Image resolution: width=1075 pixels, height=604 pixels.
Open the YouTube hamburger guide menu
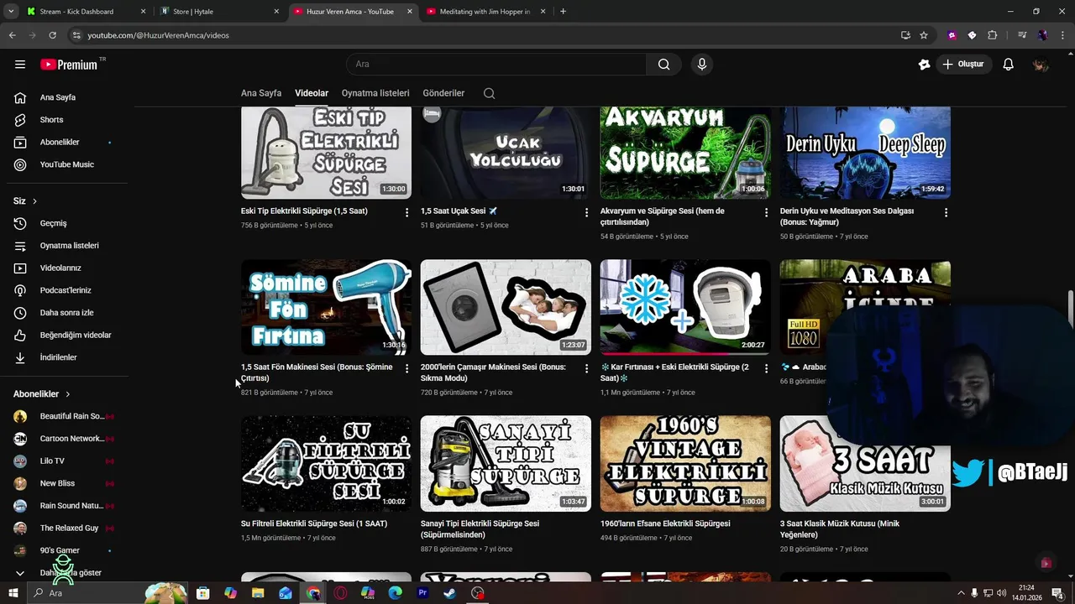pos(20,65)
